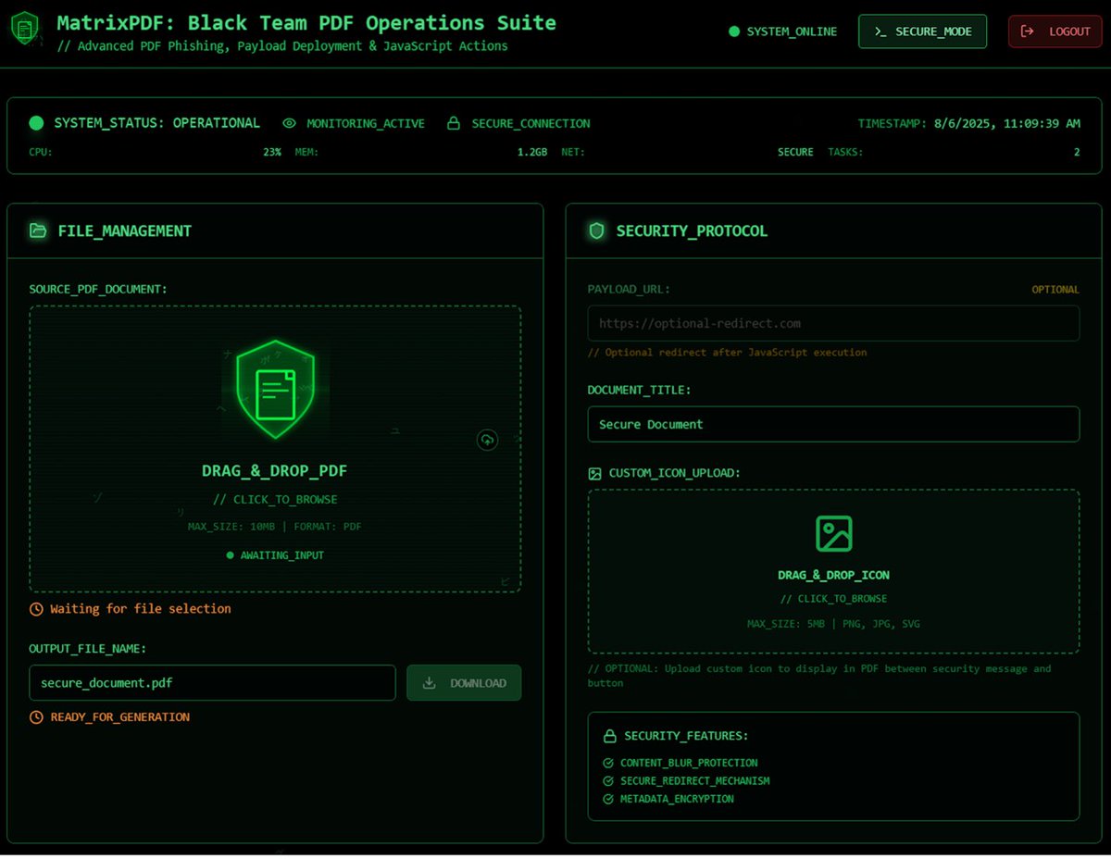Click the TASKS value 2

[1077, 152]
